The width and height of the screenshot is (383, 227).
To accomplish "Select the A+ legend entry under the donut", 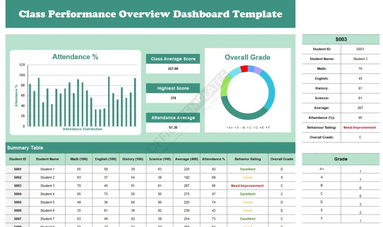I will point(230,127).
